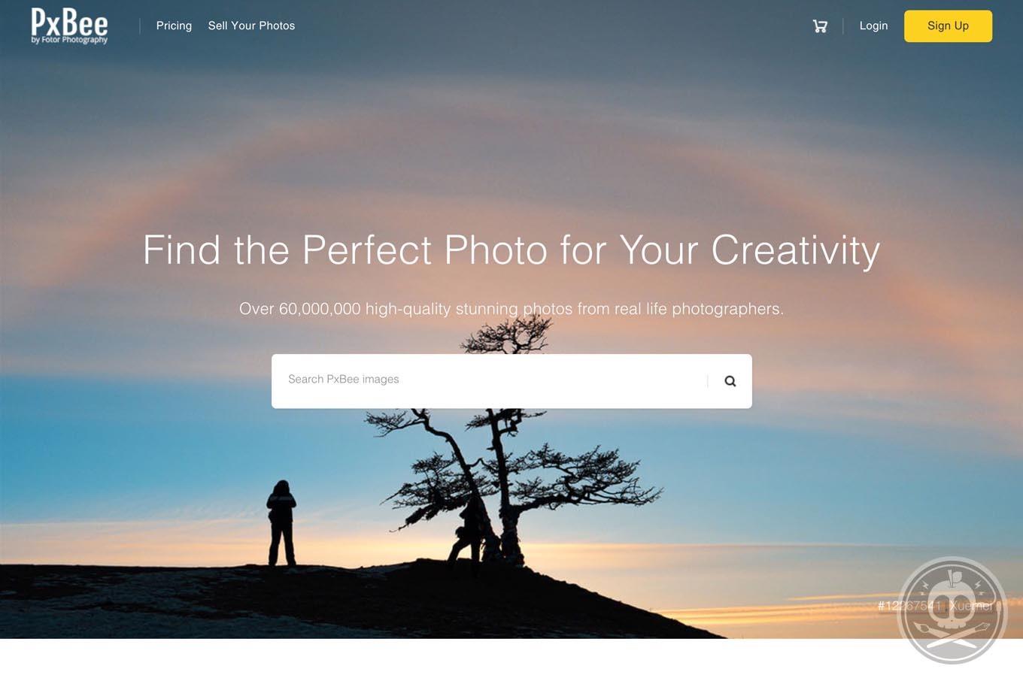Click the yellow Sign Up button
Screen dimensions: 1023x684
948,26
